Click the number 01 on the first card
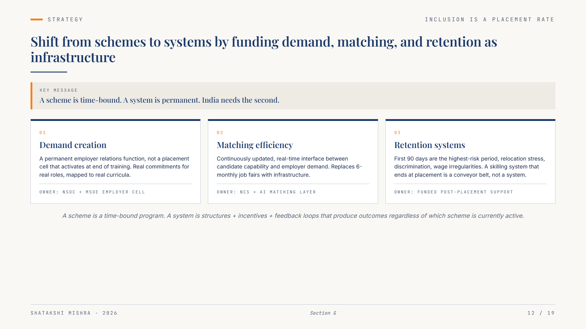This screenshot has width=586, height=329. (42, 133)
